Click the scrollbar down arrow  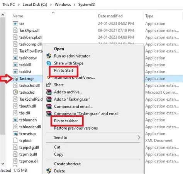[x=3, y=164]
